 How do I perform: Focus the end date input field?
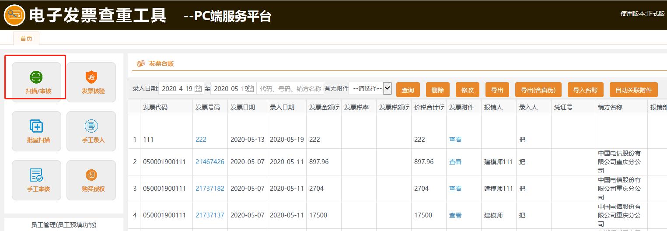(233, 88)
